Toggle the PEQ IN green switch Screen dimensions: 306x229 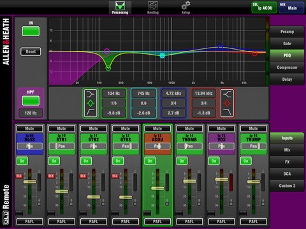[31, 31]
